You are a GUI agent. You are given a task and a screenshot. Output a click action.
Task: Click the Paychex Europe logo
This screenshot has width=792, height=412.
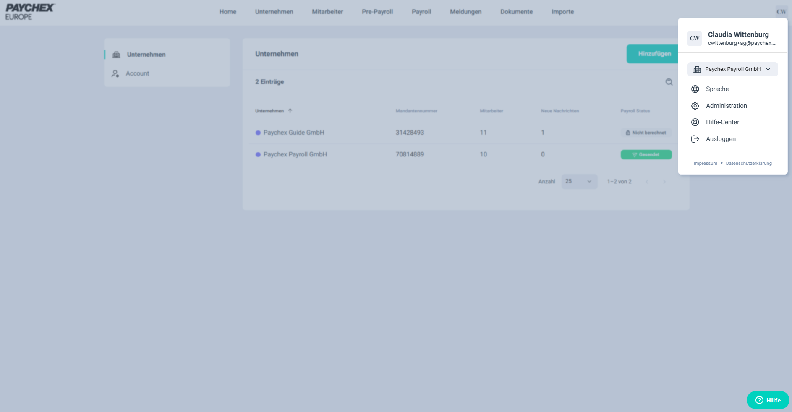point(29,12)
